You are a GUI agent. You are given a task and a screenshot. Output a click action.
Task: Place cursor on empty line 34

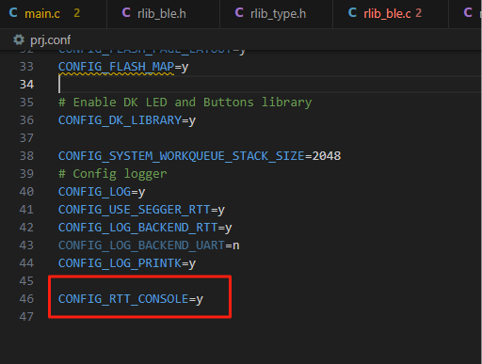[270, 85]
